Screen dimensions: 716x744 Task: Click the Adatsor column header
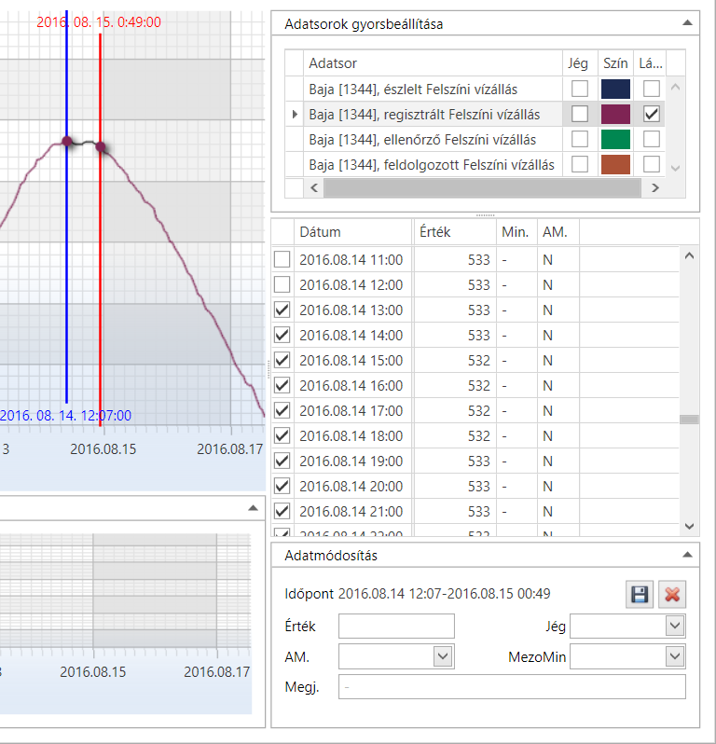coord(434,63)
